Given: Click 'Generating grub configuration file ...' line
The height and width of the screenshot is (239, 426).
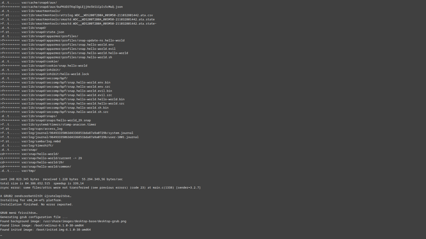Looking at the screenshot, I should (34, 217).
